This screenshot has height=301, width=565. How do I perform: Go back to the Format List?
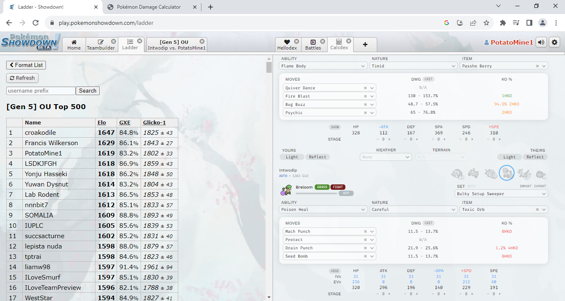tap(26, 65)
